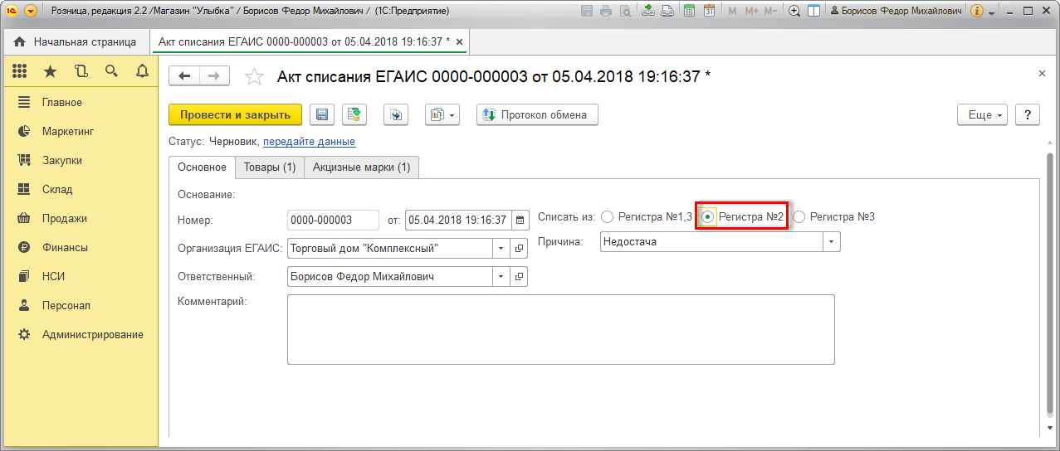Switch to the Акцизные марки (1) tab
This screenshot has height=451, width=1060.
(x=361, y=167)
